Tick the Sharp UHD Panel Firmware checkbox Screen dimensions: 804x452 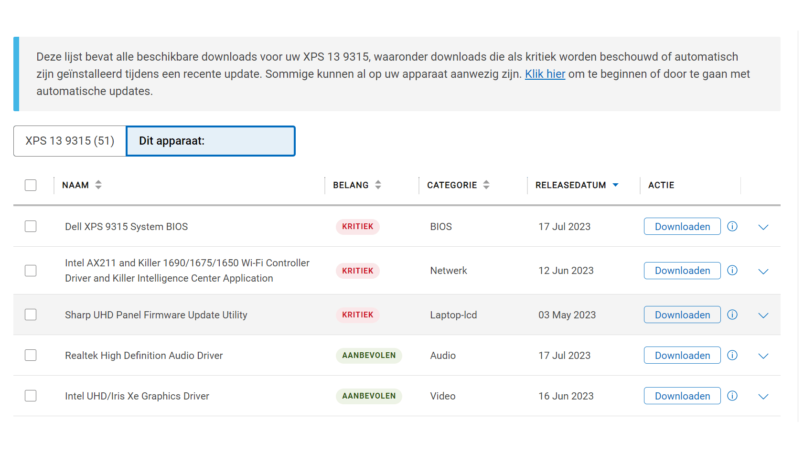coord(31,315)
